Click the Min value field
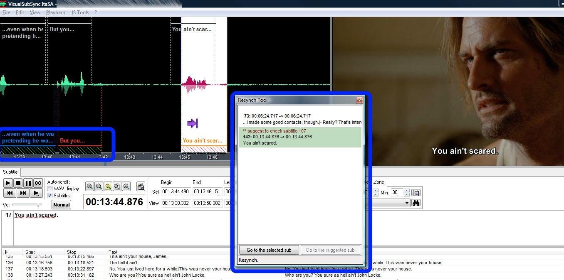564x280 pixels. click(396, 192)
